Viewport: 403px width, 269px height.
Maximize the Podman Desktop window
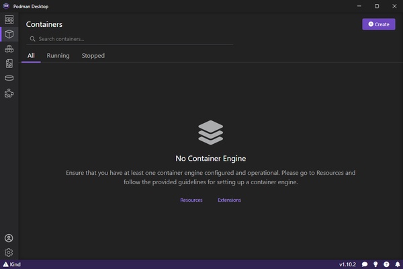point(377,6)
